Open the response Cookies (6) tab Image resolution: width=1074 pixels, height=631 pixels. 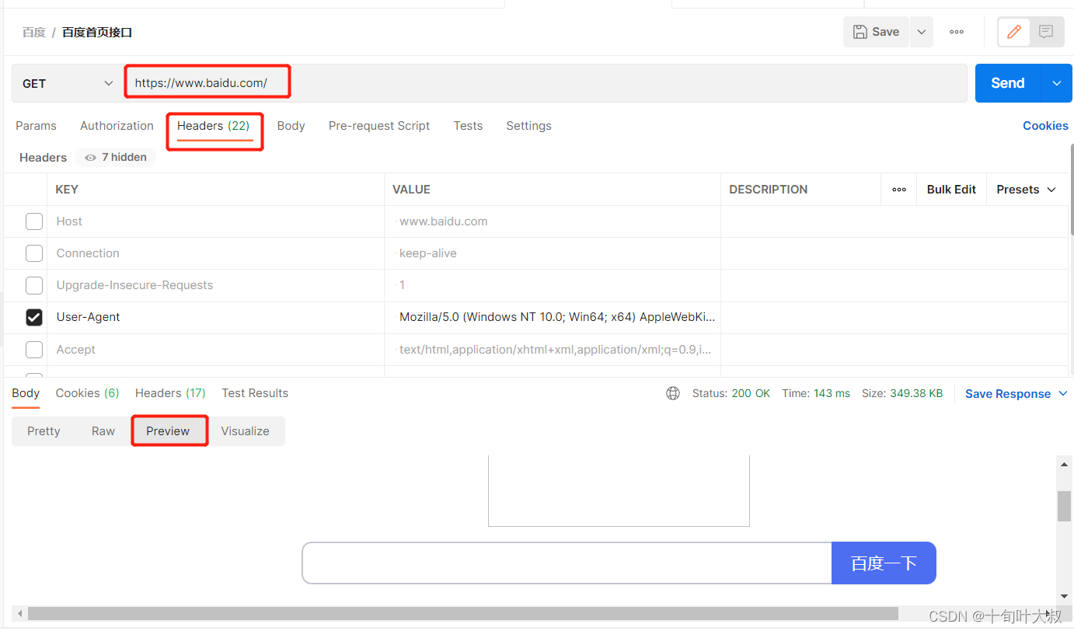point(87,393)
